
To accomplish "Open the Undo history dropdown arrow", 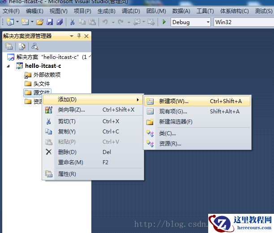I will [x=113, y=22].
